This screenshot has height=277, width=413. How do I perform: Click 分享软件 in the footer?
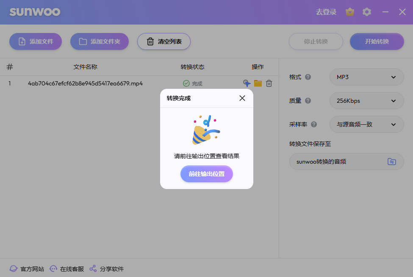[x=107, y=269]
